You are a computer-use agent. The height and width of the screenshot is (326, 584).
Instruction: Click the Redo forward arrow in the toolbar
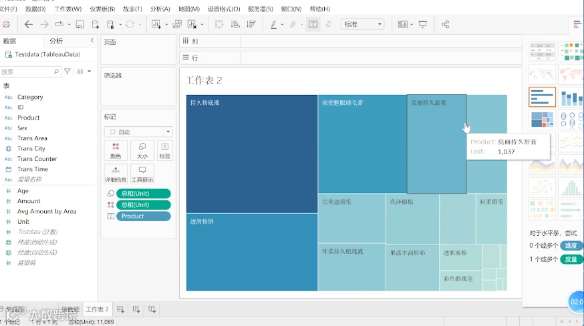[x=44, y=25]
